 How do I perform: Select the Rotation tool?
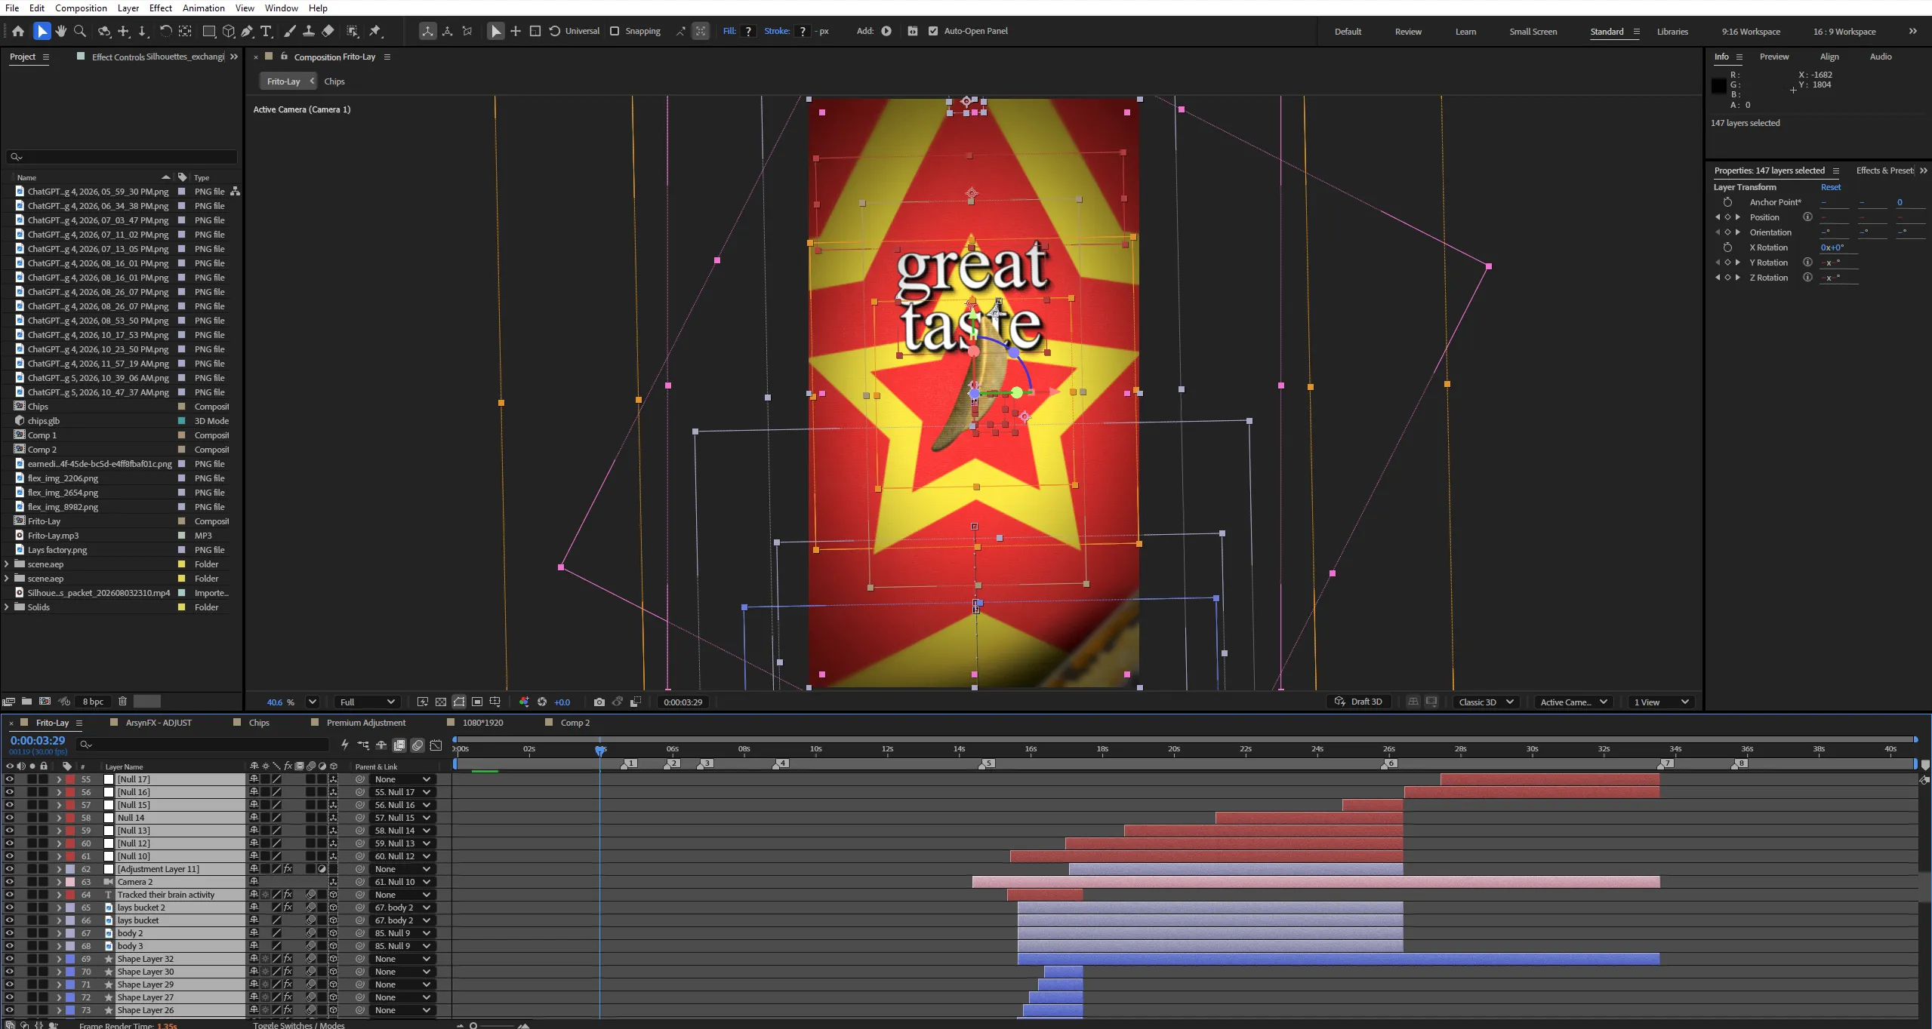click(x=165, y=31)
